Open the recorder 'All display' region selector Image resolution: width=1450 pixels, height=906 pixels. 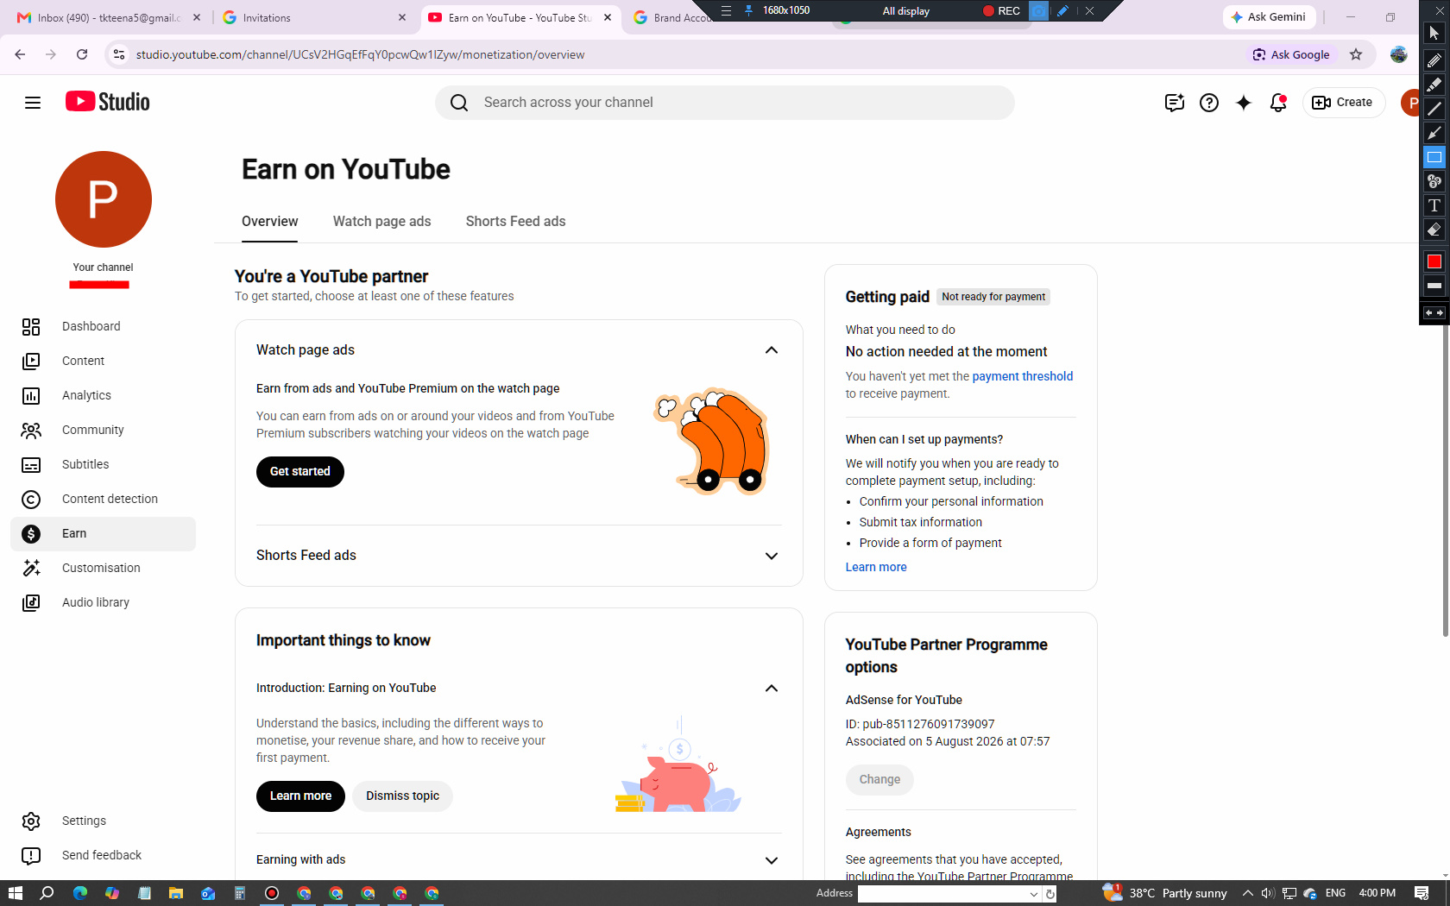pos(906,11)
